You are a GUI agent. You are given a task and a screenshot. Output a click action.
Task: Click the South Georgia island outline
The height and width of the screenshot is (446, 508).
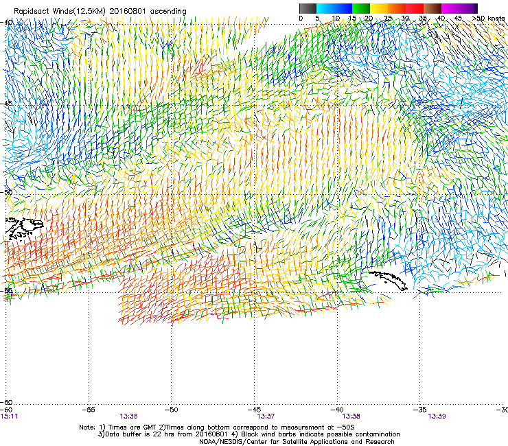click(388, 281)
